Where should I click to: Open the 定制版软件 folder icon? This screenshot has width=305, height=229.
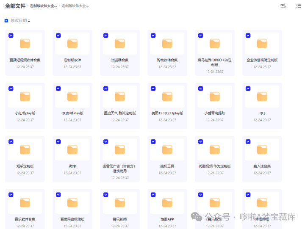click(x=72, y=44)
